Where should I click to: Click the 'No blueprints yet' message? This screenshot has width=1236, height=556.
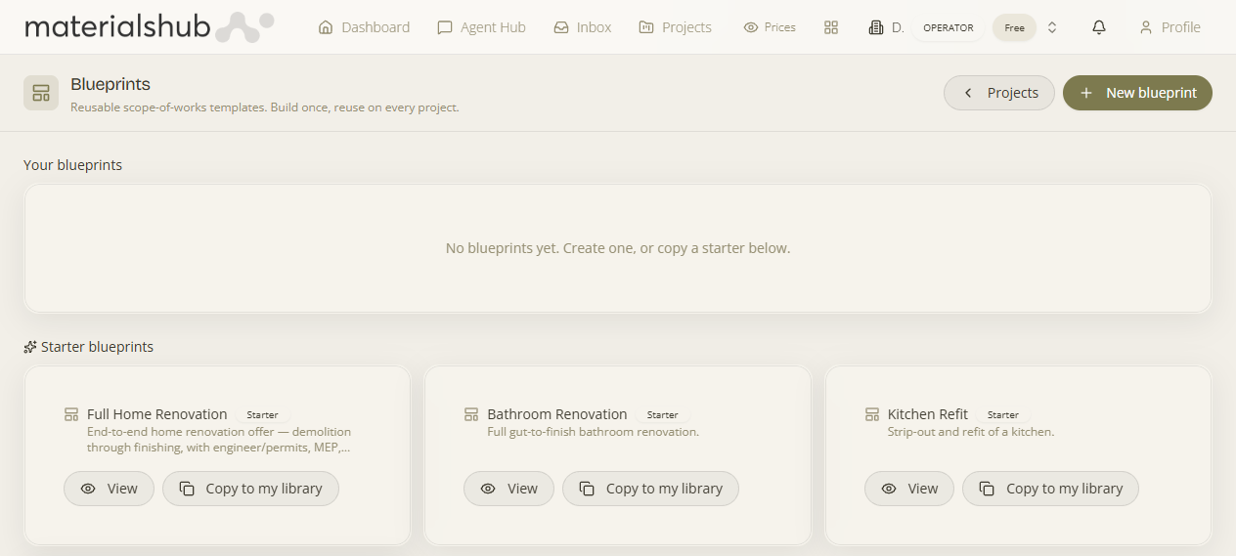point(618,248)
